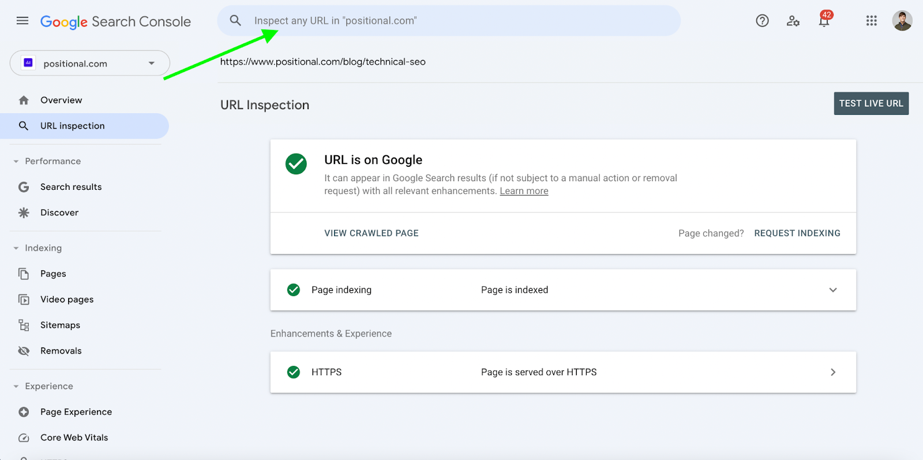
Task: Open the Pages indexing report
Action: tap(53, 274)
